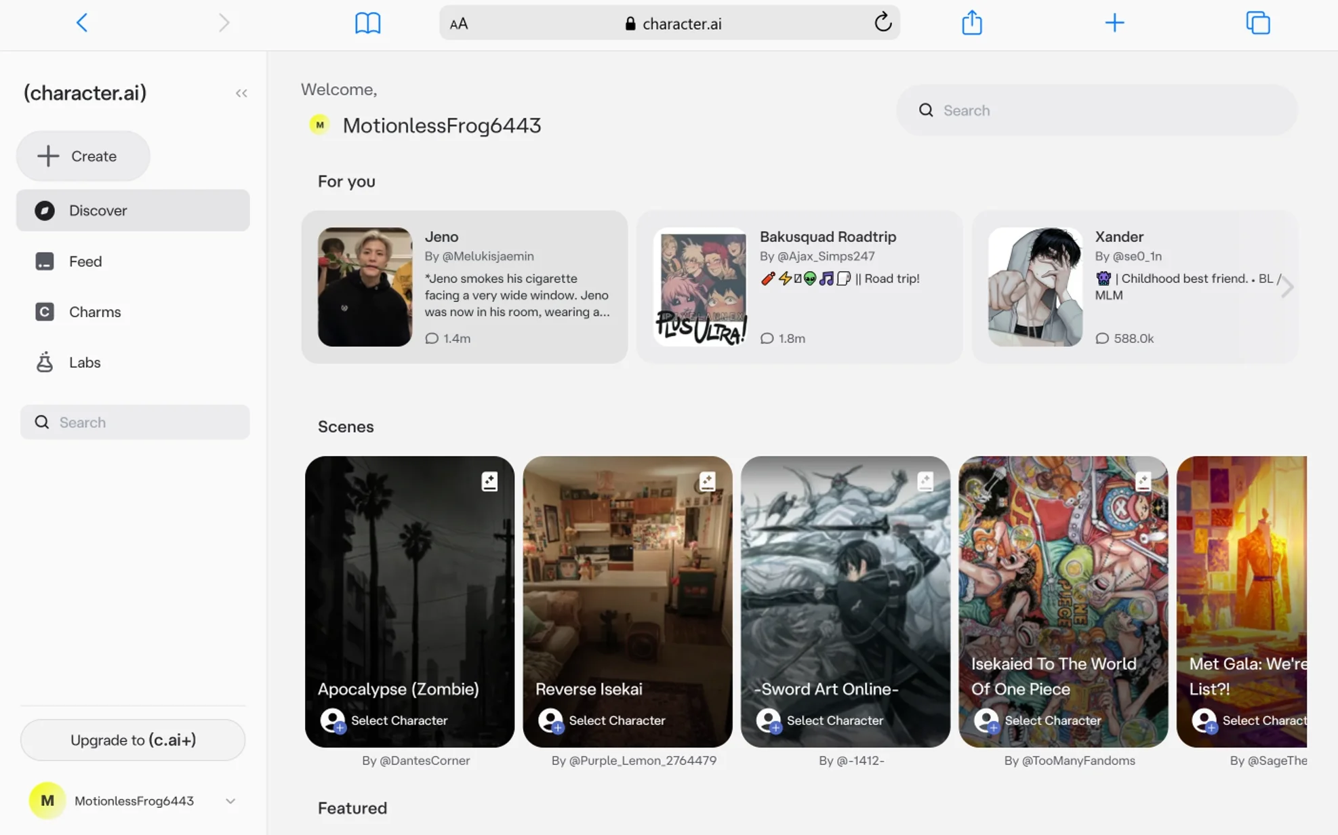Open the Feed section
This screenshot has width=1338, height=835.
[133, 261]
